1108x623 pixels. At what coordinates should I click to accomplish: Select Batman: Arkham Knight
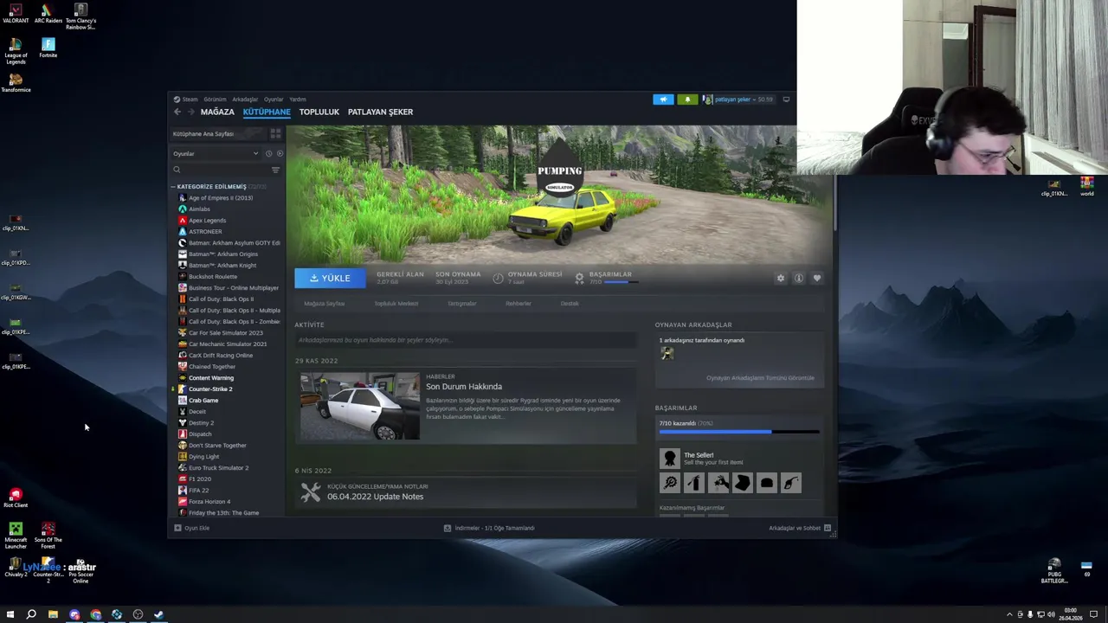tap(223, 266)
